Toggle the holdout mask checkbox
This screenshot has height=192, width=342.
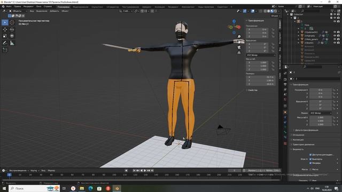click(310, 170)
